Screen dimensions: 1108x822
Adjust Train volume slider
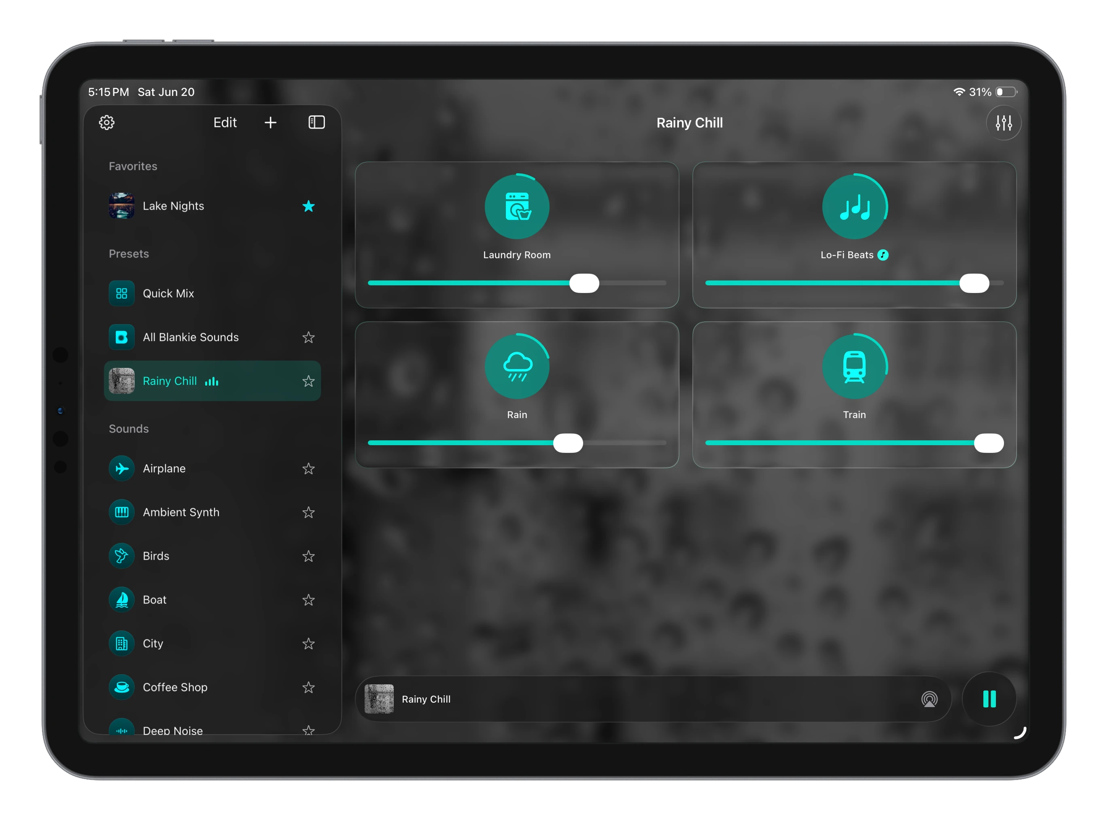[x=854, y=443]
